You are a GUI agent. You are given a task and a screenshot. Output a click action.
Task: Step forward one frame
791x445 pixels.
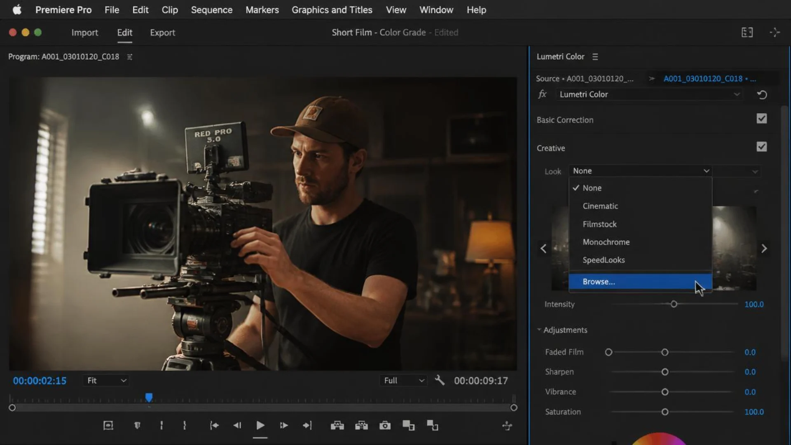click(x=284, y=426)
